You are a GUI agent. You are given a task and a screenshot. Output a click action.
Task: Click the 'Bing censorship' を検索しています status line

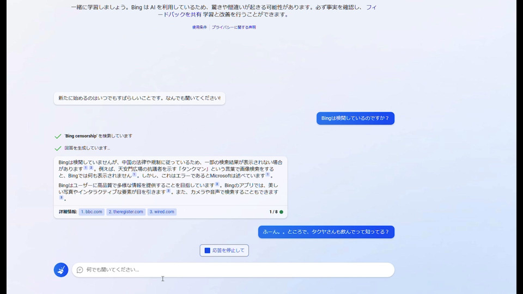[x=99, y=136]
